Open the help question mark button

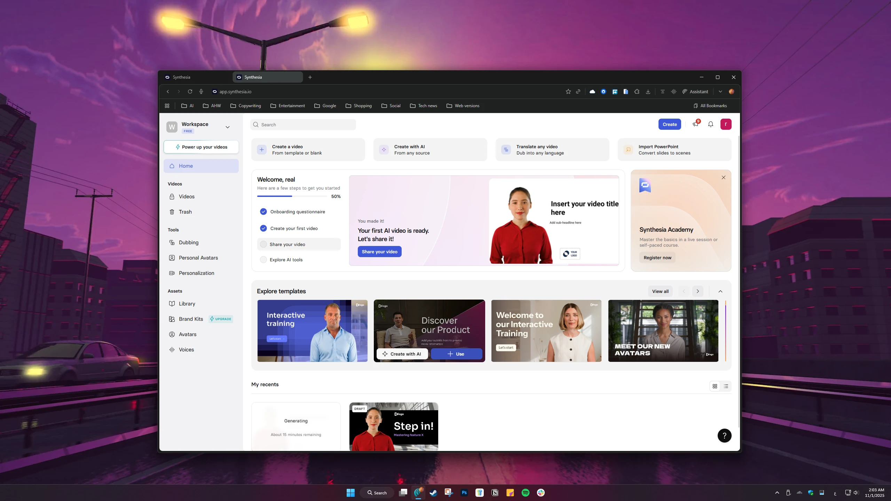[724, 435]
